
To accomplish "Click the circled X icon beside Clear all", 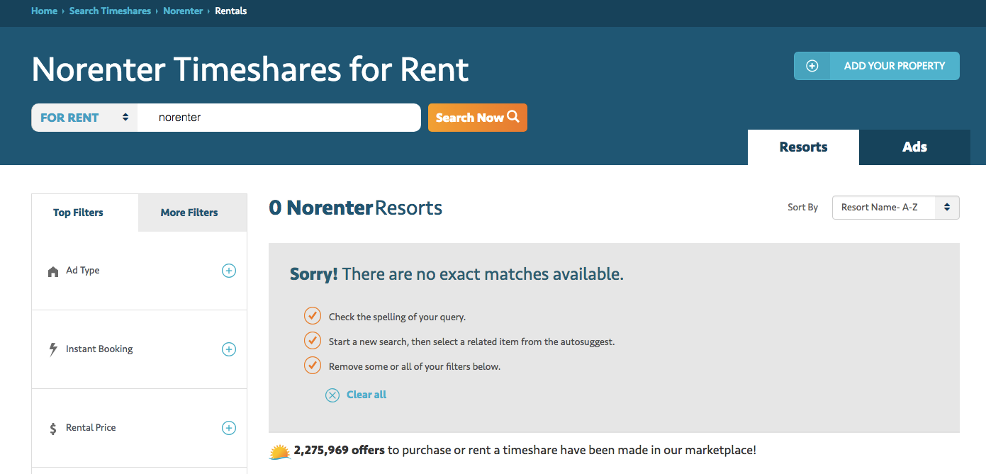I will (332, 395).
